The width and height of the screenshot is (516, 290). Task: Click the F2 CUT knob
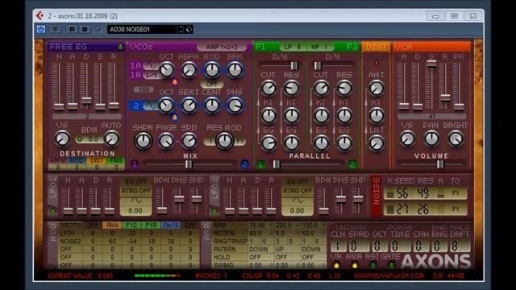pos(321,88)
